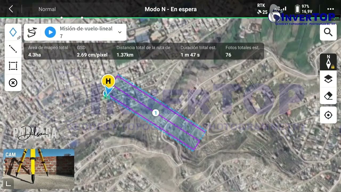Cancel using the circled X tool
This screenshot has height=192, width=341.
tap(13, 83)
